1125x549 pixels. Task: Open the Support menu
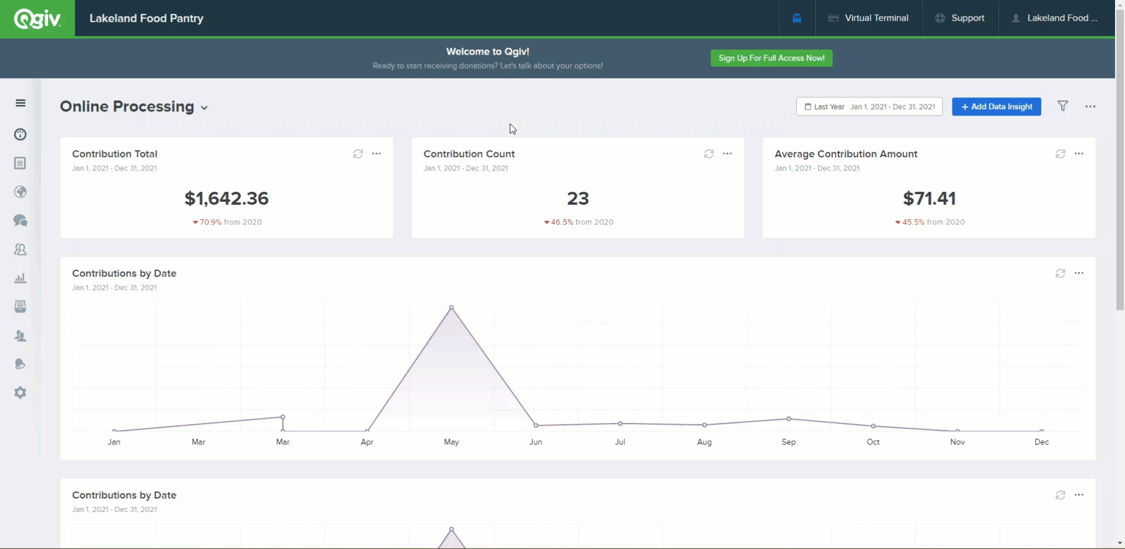pyautogui.click(x=960, y=18)
